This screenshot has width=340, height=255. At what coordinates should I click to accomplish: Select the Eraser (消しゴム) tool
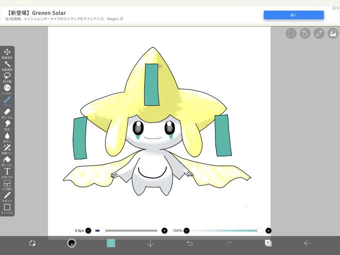[x=7, y=113]
